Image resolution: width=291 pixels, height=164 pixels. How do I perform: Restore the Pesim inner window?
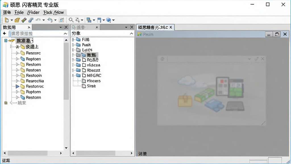coord(277,34)
